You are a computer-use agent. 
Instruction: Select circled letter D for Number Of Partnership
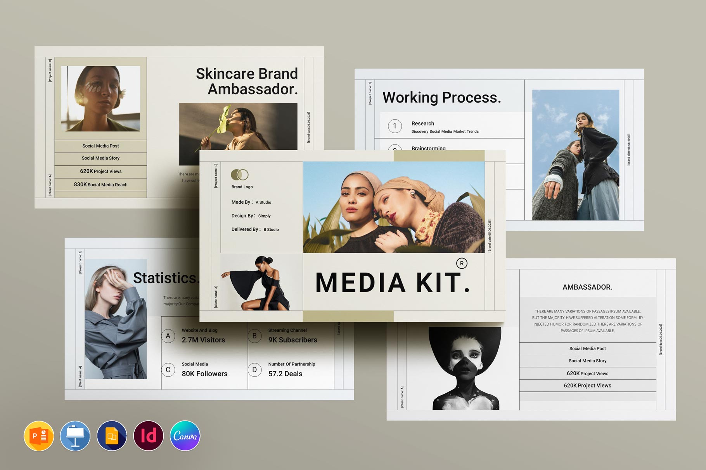tap(254, 370)
